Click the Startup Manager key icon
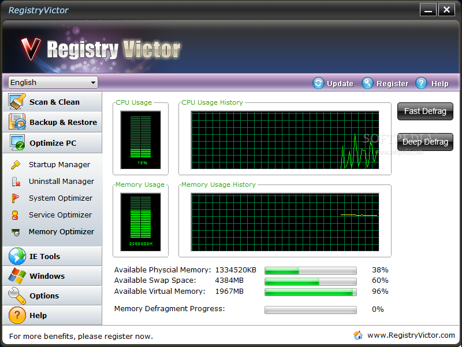462x347 pixels. (16, 165)
